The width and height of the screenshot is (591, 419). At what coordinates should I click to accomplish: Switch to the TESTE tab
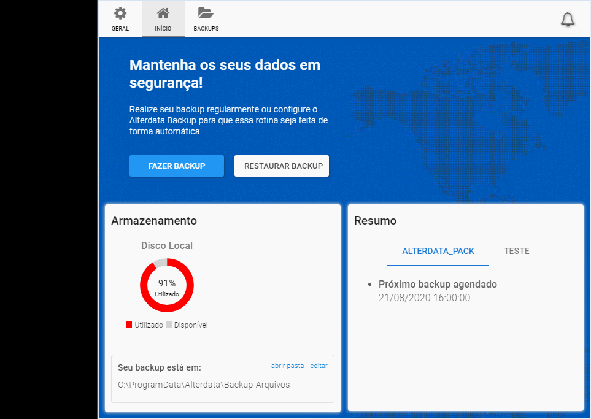[x=517, y=252]
